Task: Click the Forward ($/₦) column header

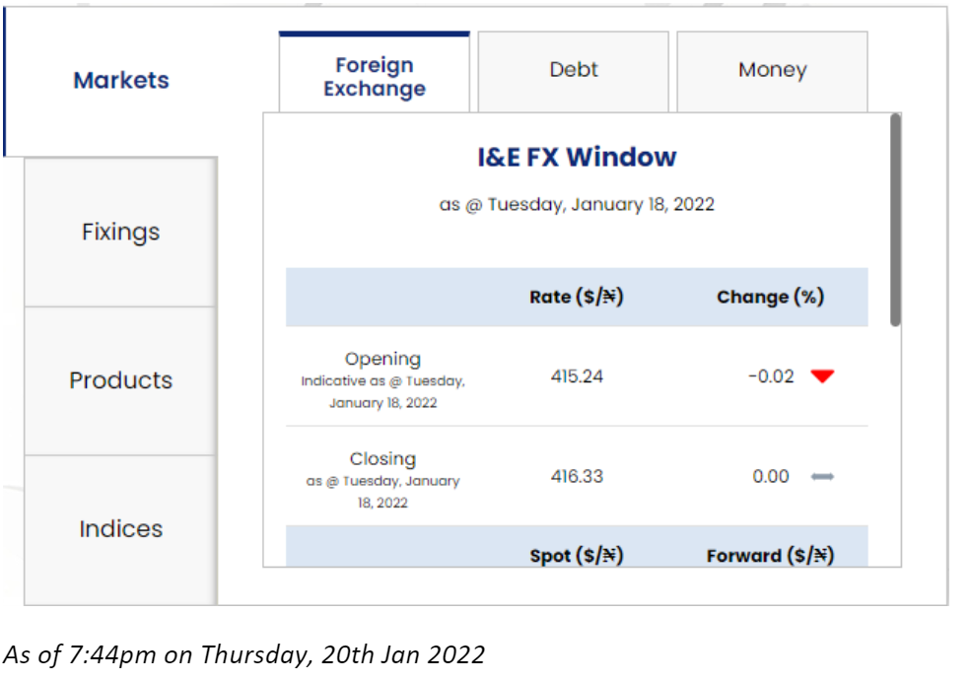Action: pos(770,556)
